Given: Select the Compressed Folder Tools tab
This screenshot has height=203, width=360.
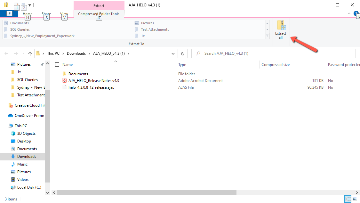Looking at the screenshot, I should (99, 14).
